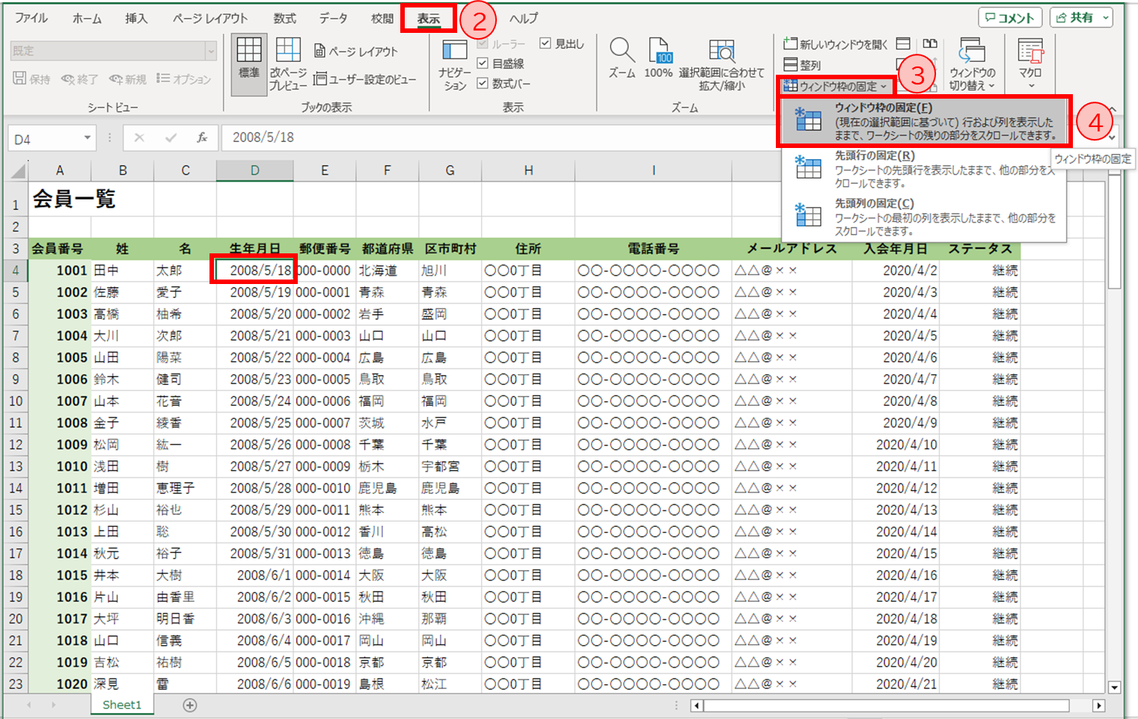Image resolution: width=1138 pixels, height=719 pixels.
Task: Switch to the 校閲 tab
Action: (382, 18)
